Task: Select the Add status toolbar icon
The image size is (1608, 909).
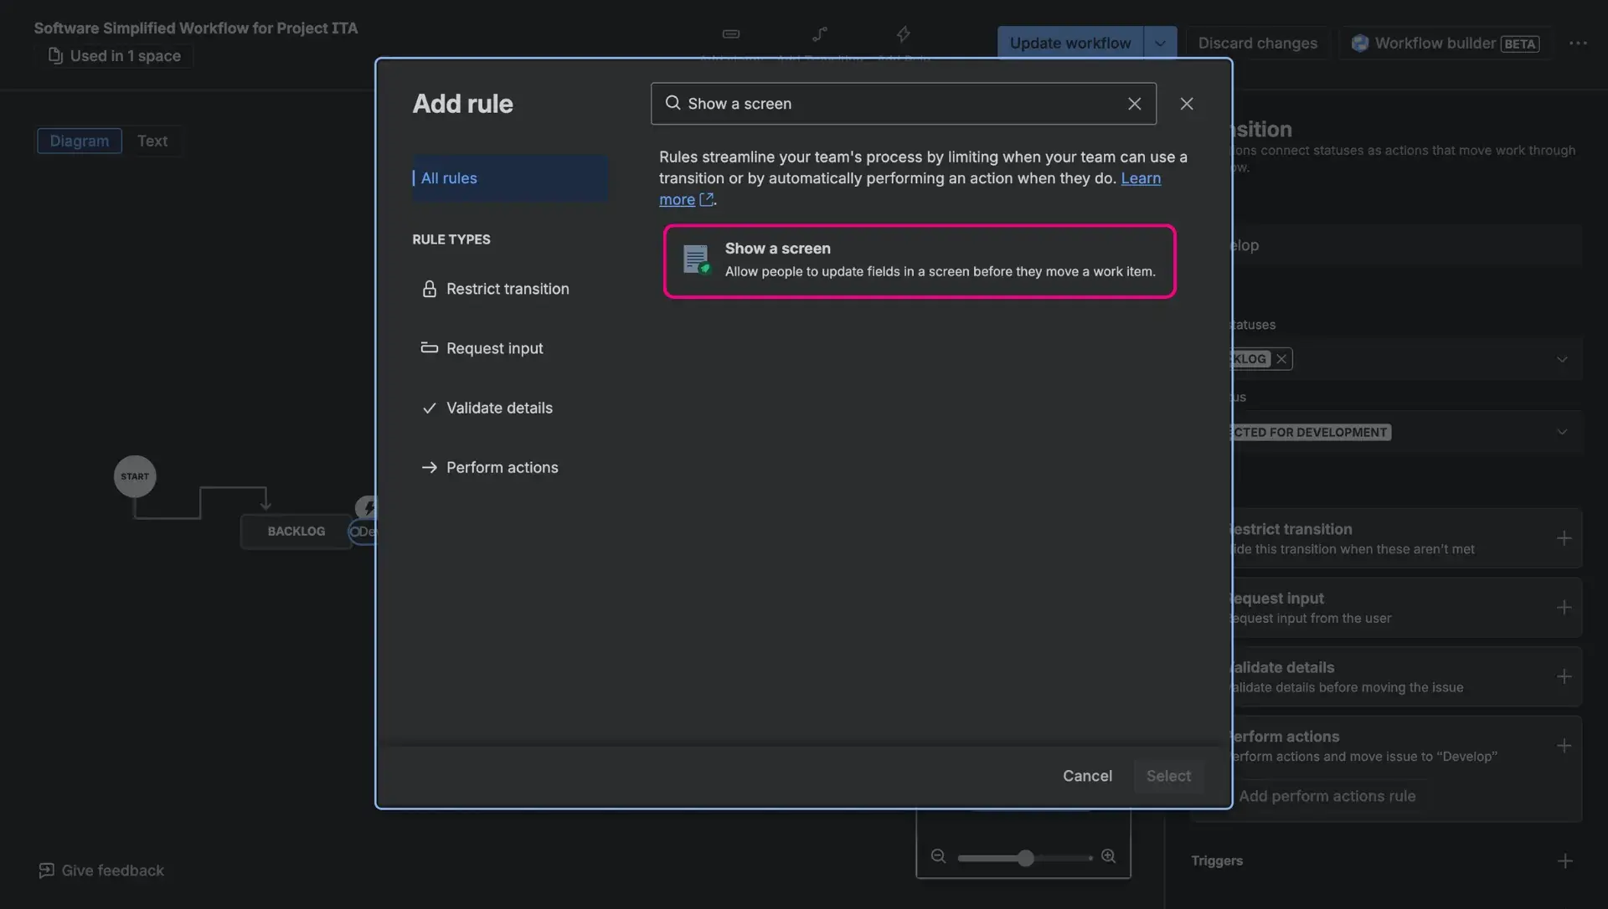Action: pos(731,33)
